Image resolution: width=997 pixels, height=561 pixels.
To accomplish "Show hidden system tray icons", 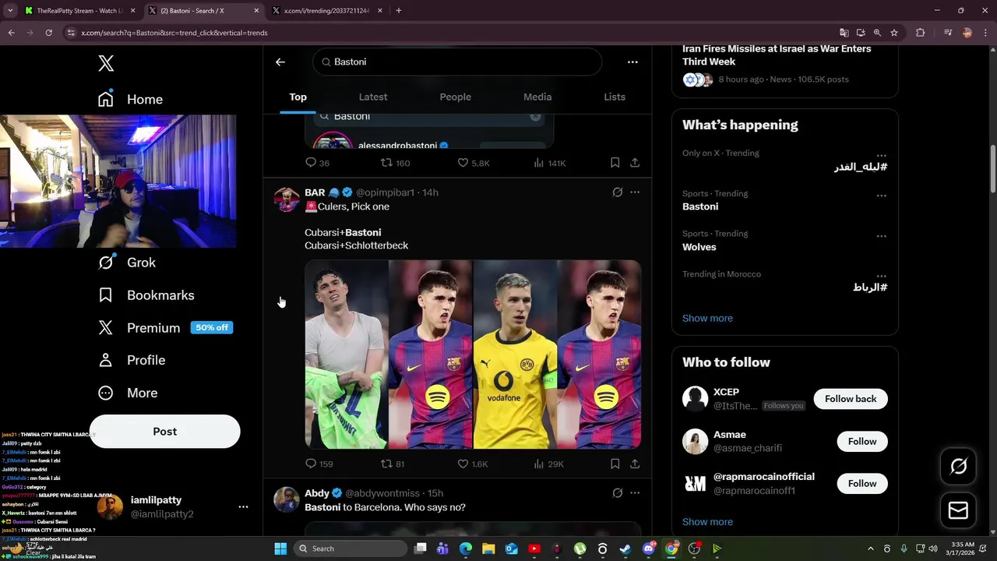I will (x=870, y=549).
